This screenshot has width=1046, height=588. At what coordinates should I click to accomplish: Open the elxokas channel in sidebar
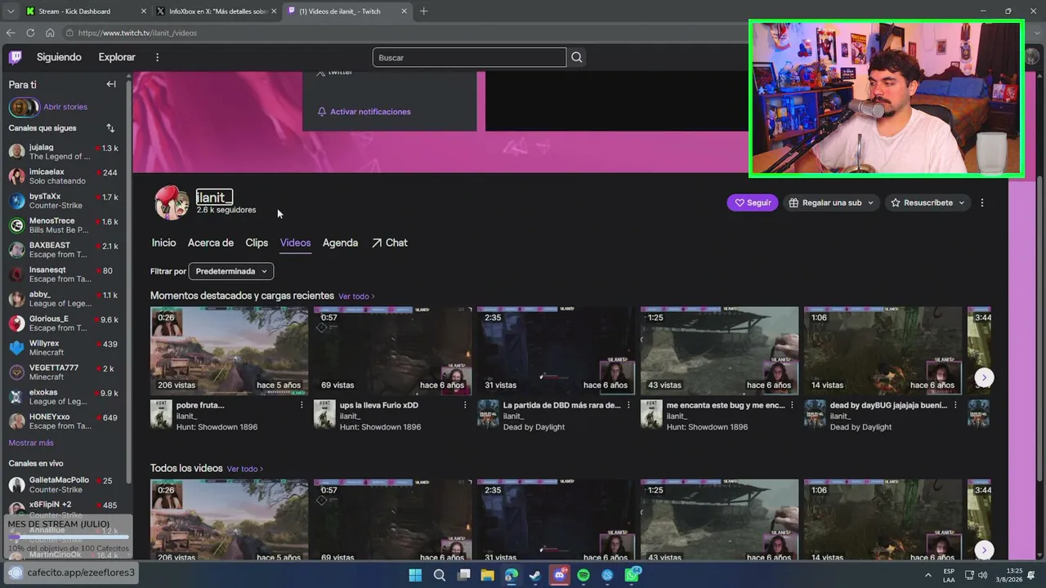(x=64, y=397)
